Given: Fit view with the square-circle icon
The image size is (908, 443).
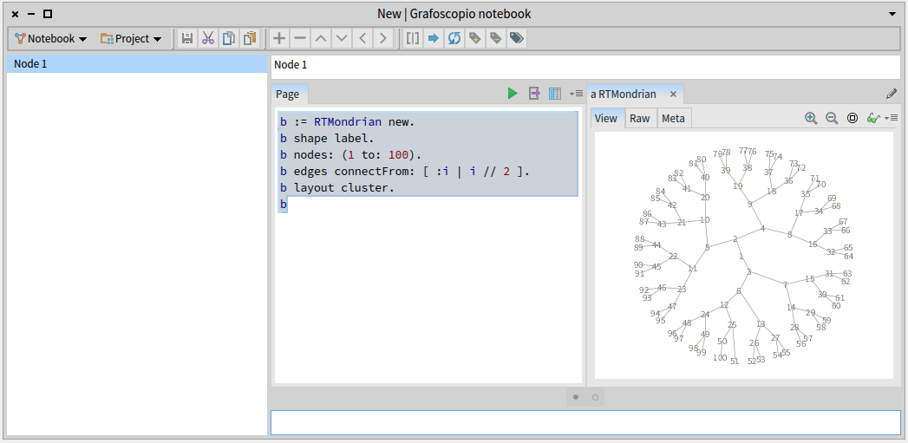Looking at the screenshot, I should [x=852, y=118].
